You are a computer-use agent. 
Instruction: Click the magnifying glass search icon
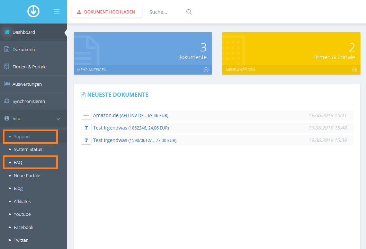tap(189, 12)
